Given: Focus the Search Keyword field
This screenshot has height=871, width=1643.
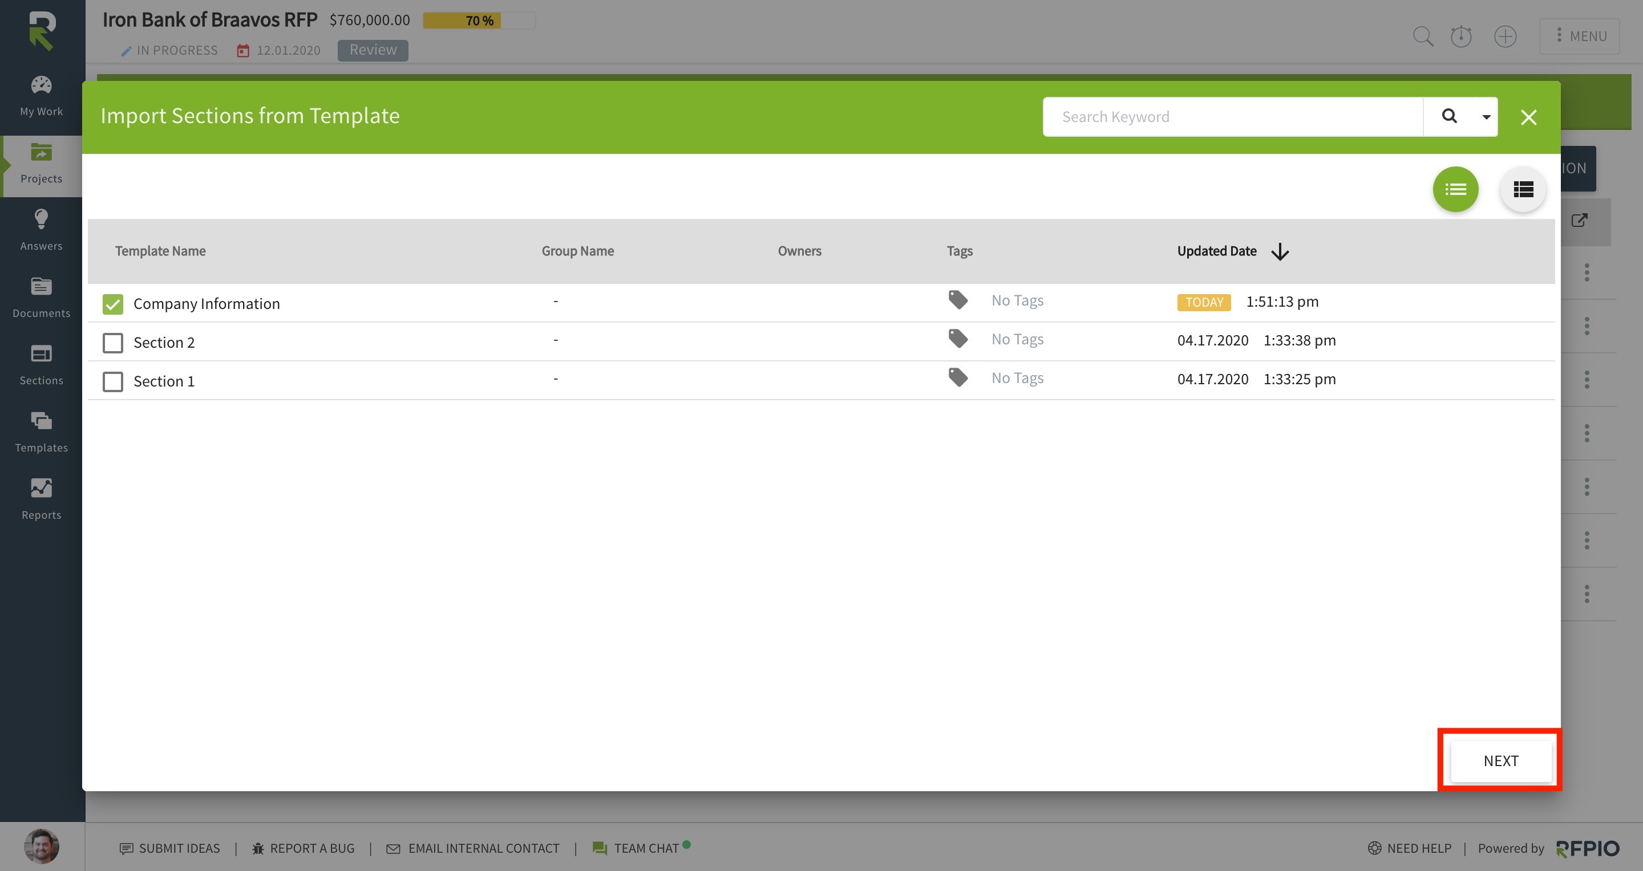Looking at the screenshot, I should pos(1232,117).
